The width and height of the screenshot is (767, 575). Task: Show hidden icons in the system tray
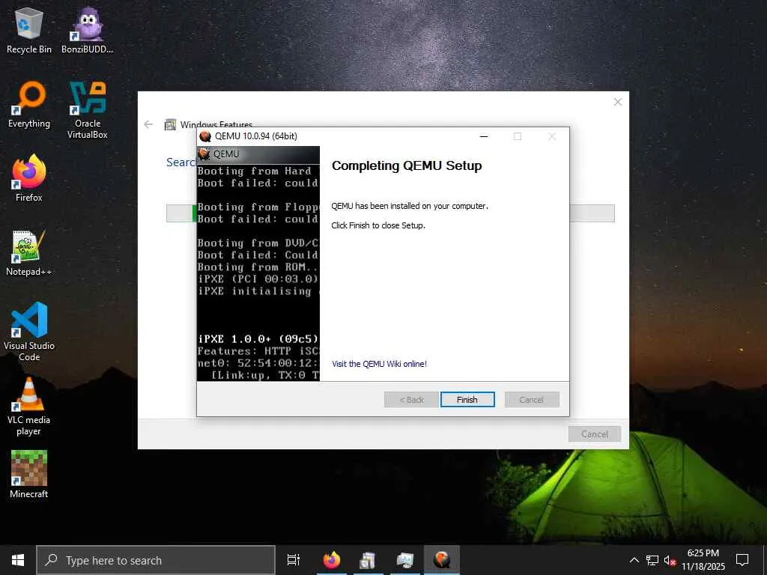[x=634, y=560]
